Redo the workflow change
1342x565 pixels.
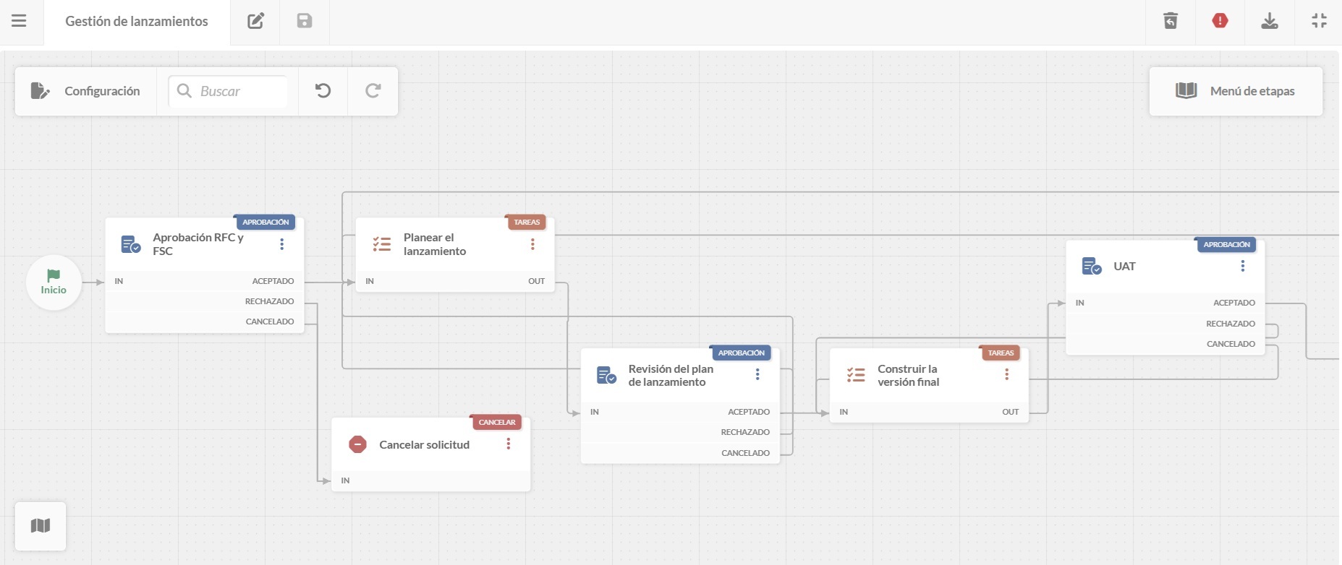click(x=373, y=91)
